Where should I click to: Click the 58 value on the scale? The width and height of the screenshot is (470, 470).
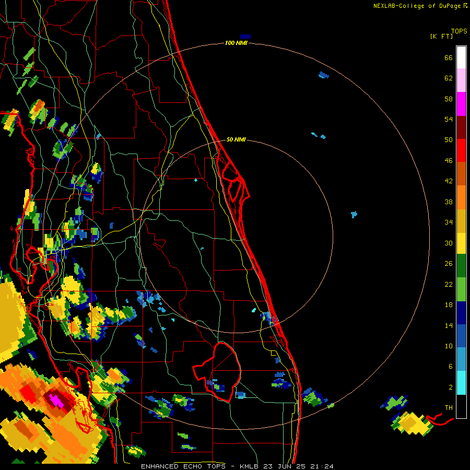click(449, 99)
